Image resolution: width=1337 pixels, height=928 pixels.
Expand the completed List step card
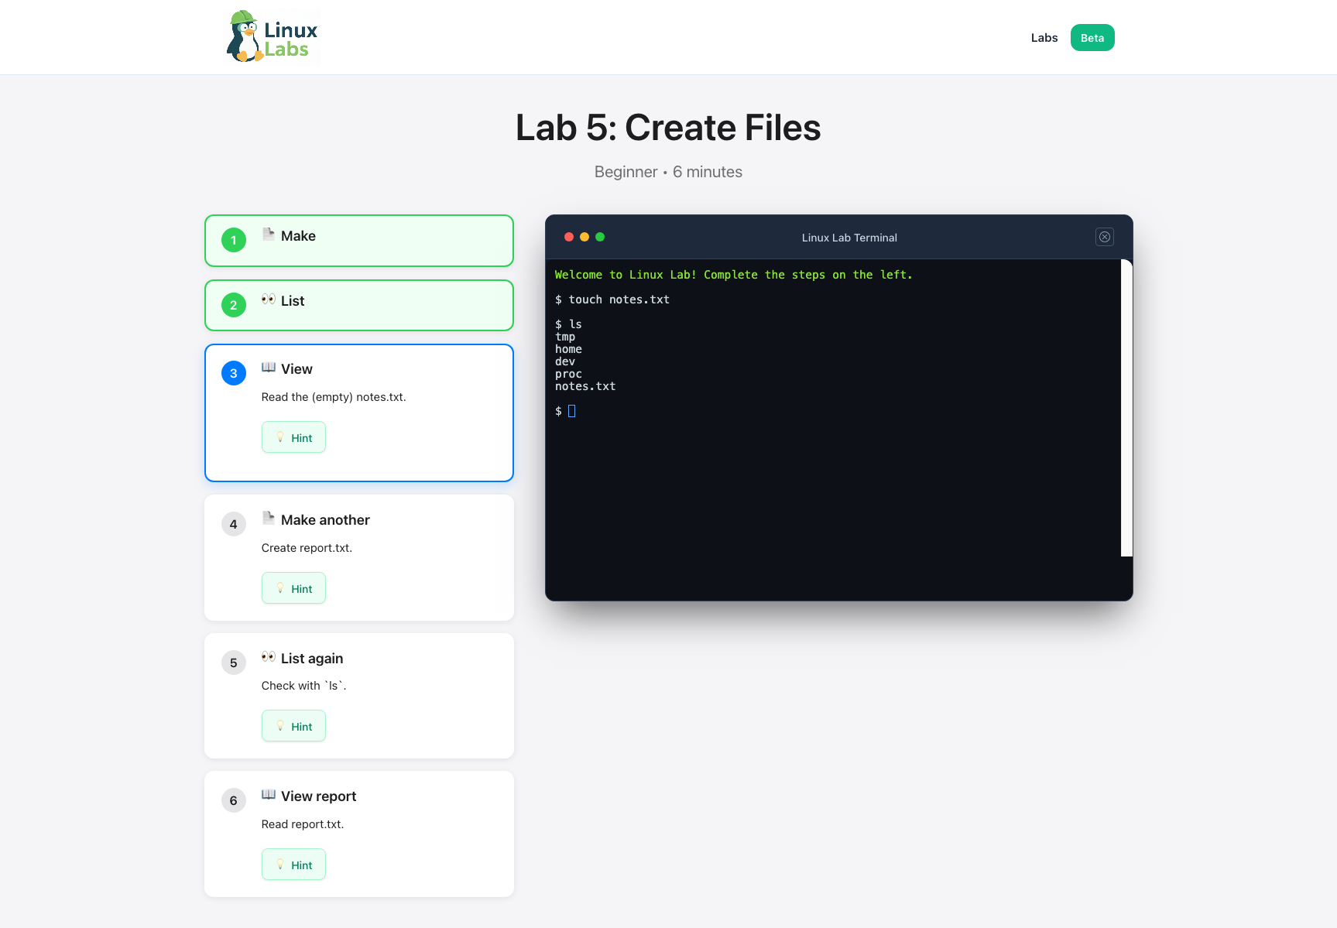[x=358, y=306]
